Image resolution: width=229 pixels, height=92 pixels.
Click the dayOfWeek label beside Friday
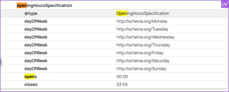click(36, 53)
